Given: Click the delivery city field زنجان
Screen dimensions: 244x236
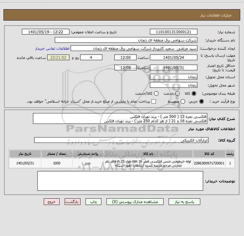Looking at the screenshot, I should pos(174,85).
